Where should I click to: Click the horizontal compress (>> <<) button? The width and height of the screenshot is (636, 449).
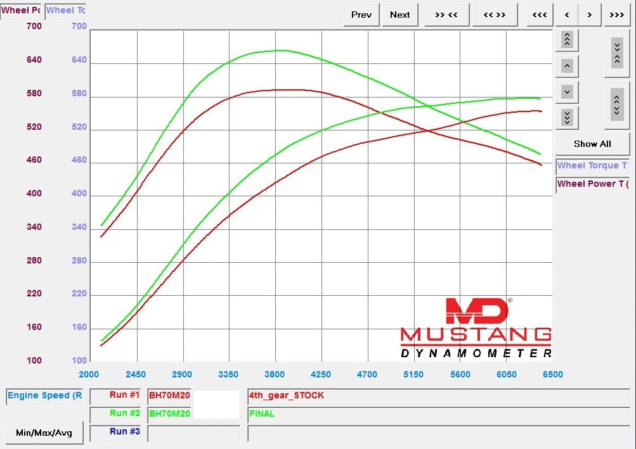point(446,15)
